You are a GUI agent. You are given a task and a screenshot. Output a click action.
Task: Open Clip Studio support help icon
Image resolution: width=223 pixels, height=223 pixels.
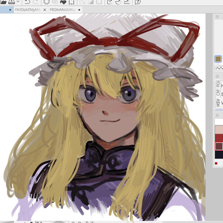coord(137,2)
